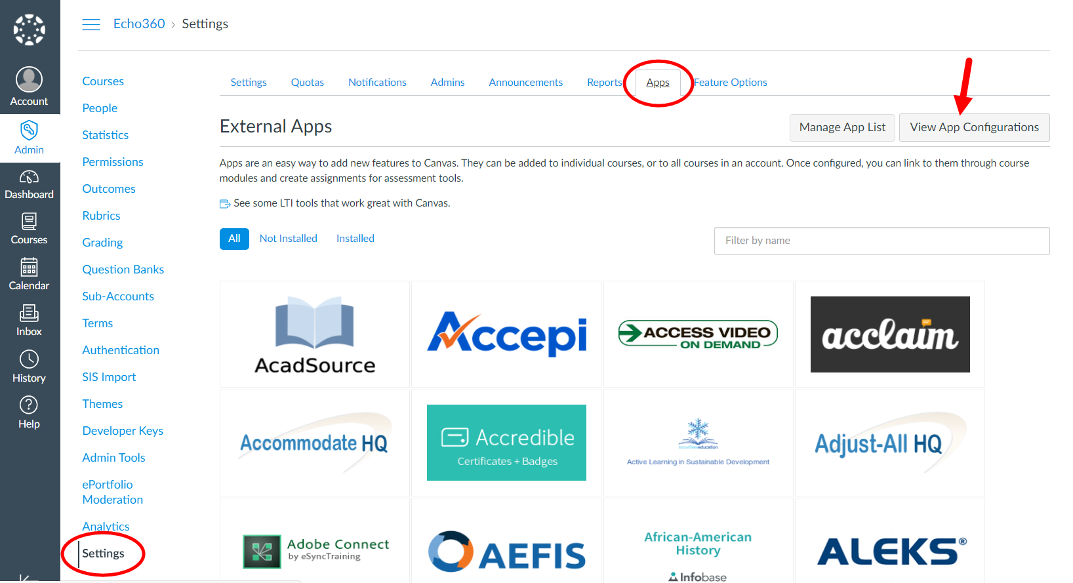Open Outcomes in the account menu

[108, 189]
